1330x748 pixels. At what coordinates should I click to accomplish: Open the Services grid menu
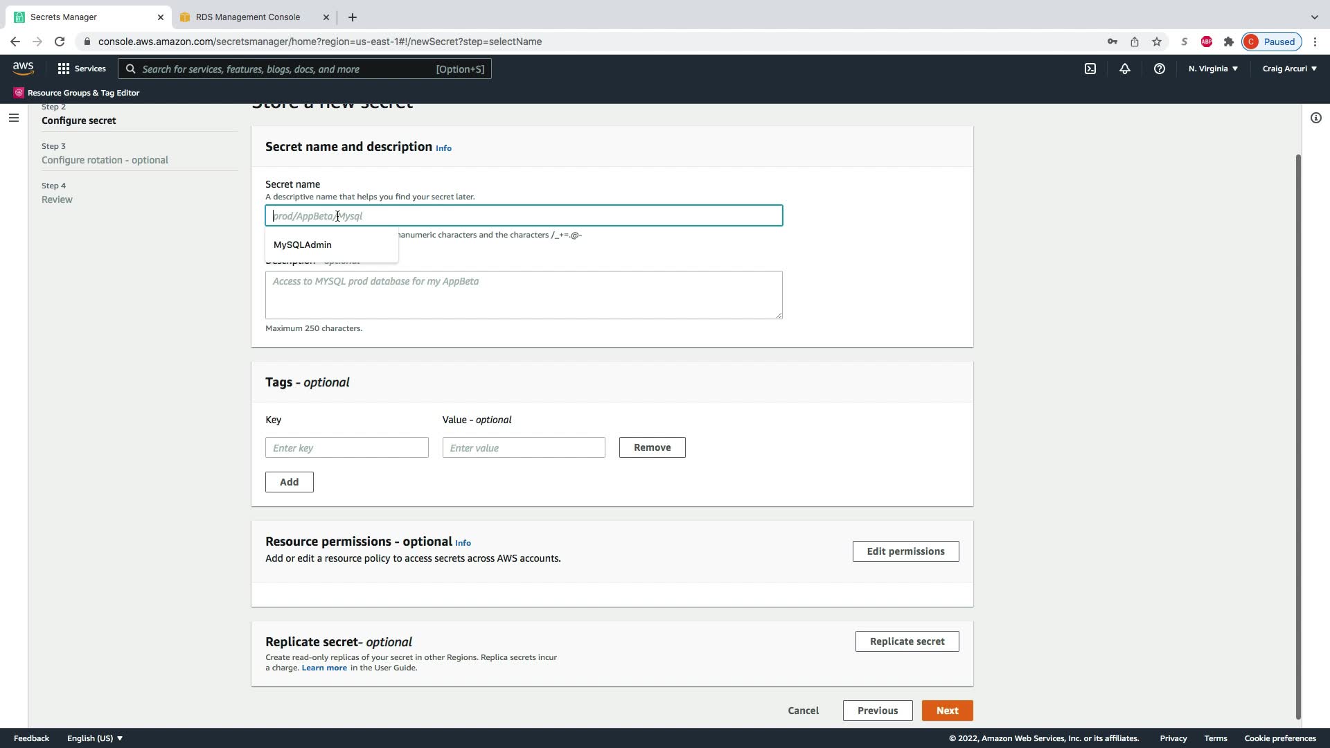point(82,69)
